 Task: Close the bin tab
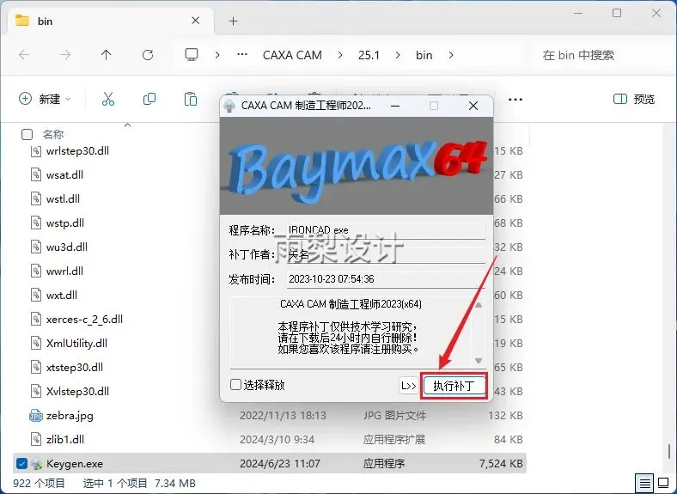click(196, 21)
